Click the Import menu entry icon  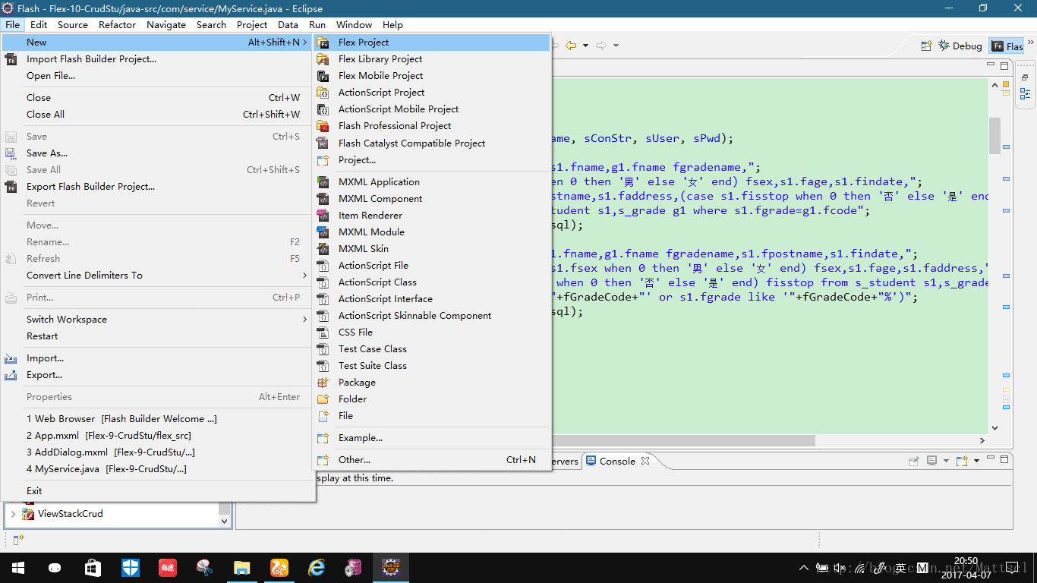[x=11, y=358]
